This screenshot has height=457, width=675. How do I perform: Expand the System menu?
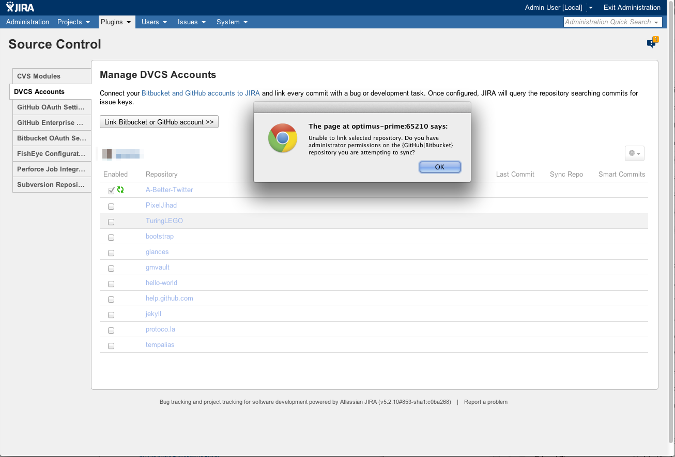pyautogui.click(x=232, y=22)
